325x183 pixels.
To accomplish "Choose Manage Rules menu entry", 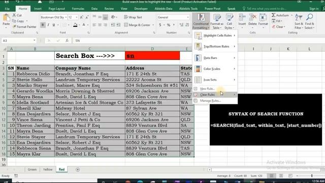I will tap(215, 101).
